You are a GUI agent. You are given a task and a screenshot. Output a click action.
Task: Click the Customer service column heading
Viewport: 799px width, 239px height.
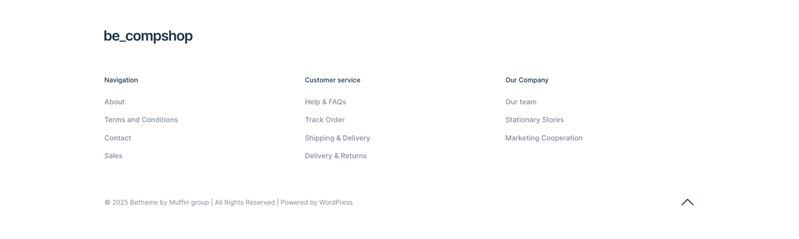(x=332, y=80)
